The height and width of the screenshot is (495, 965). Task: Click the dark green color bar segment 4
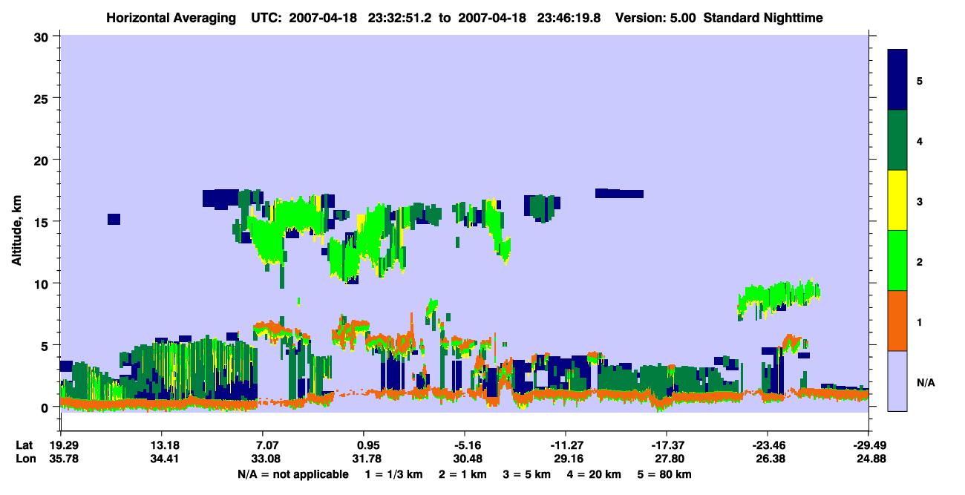(897, 140)
